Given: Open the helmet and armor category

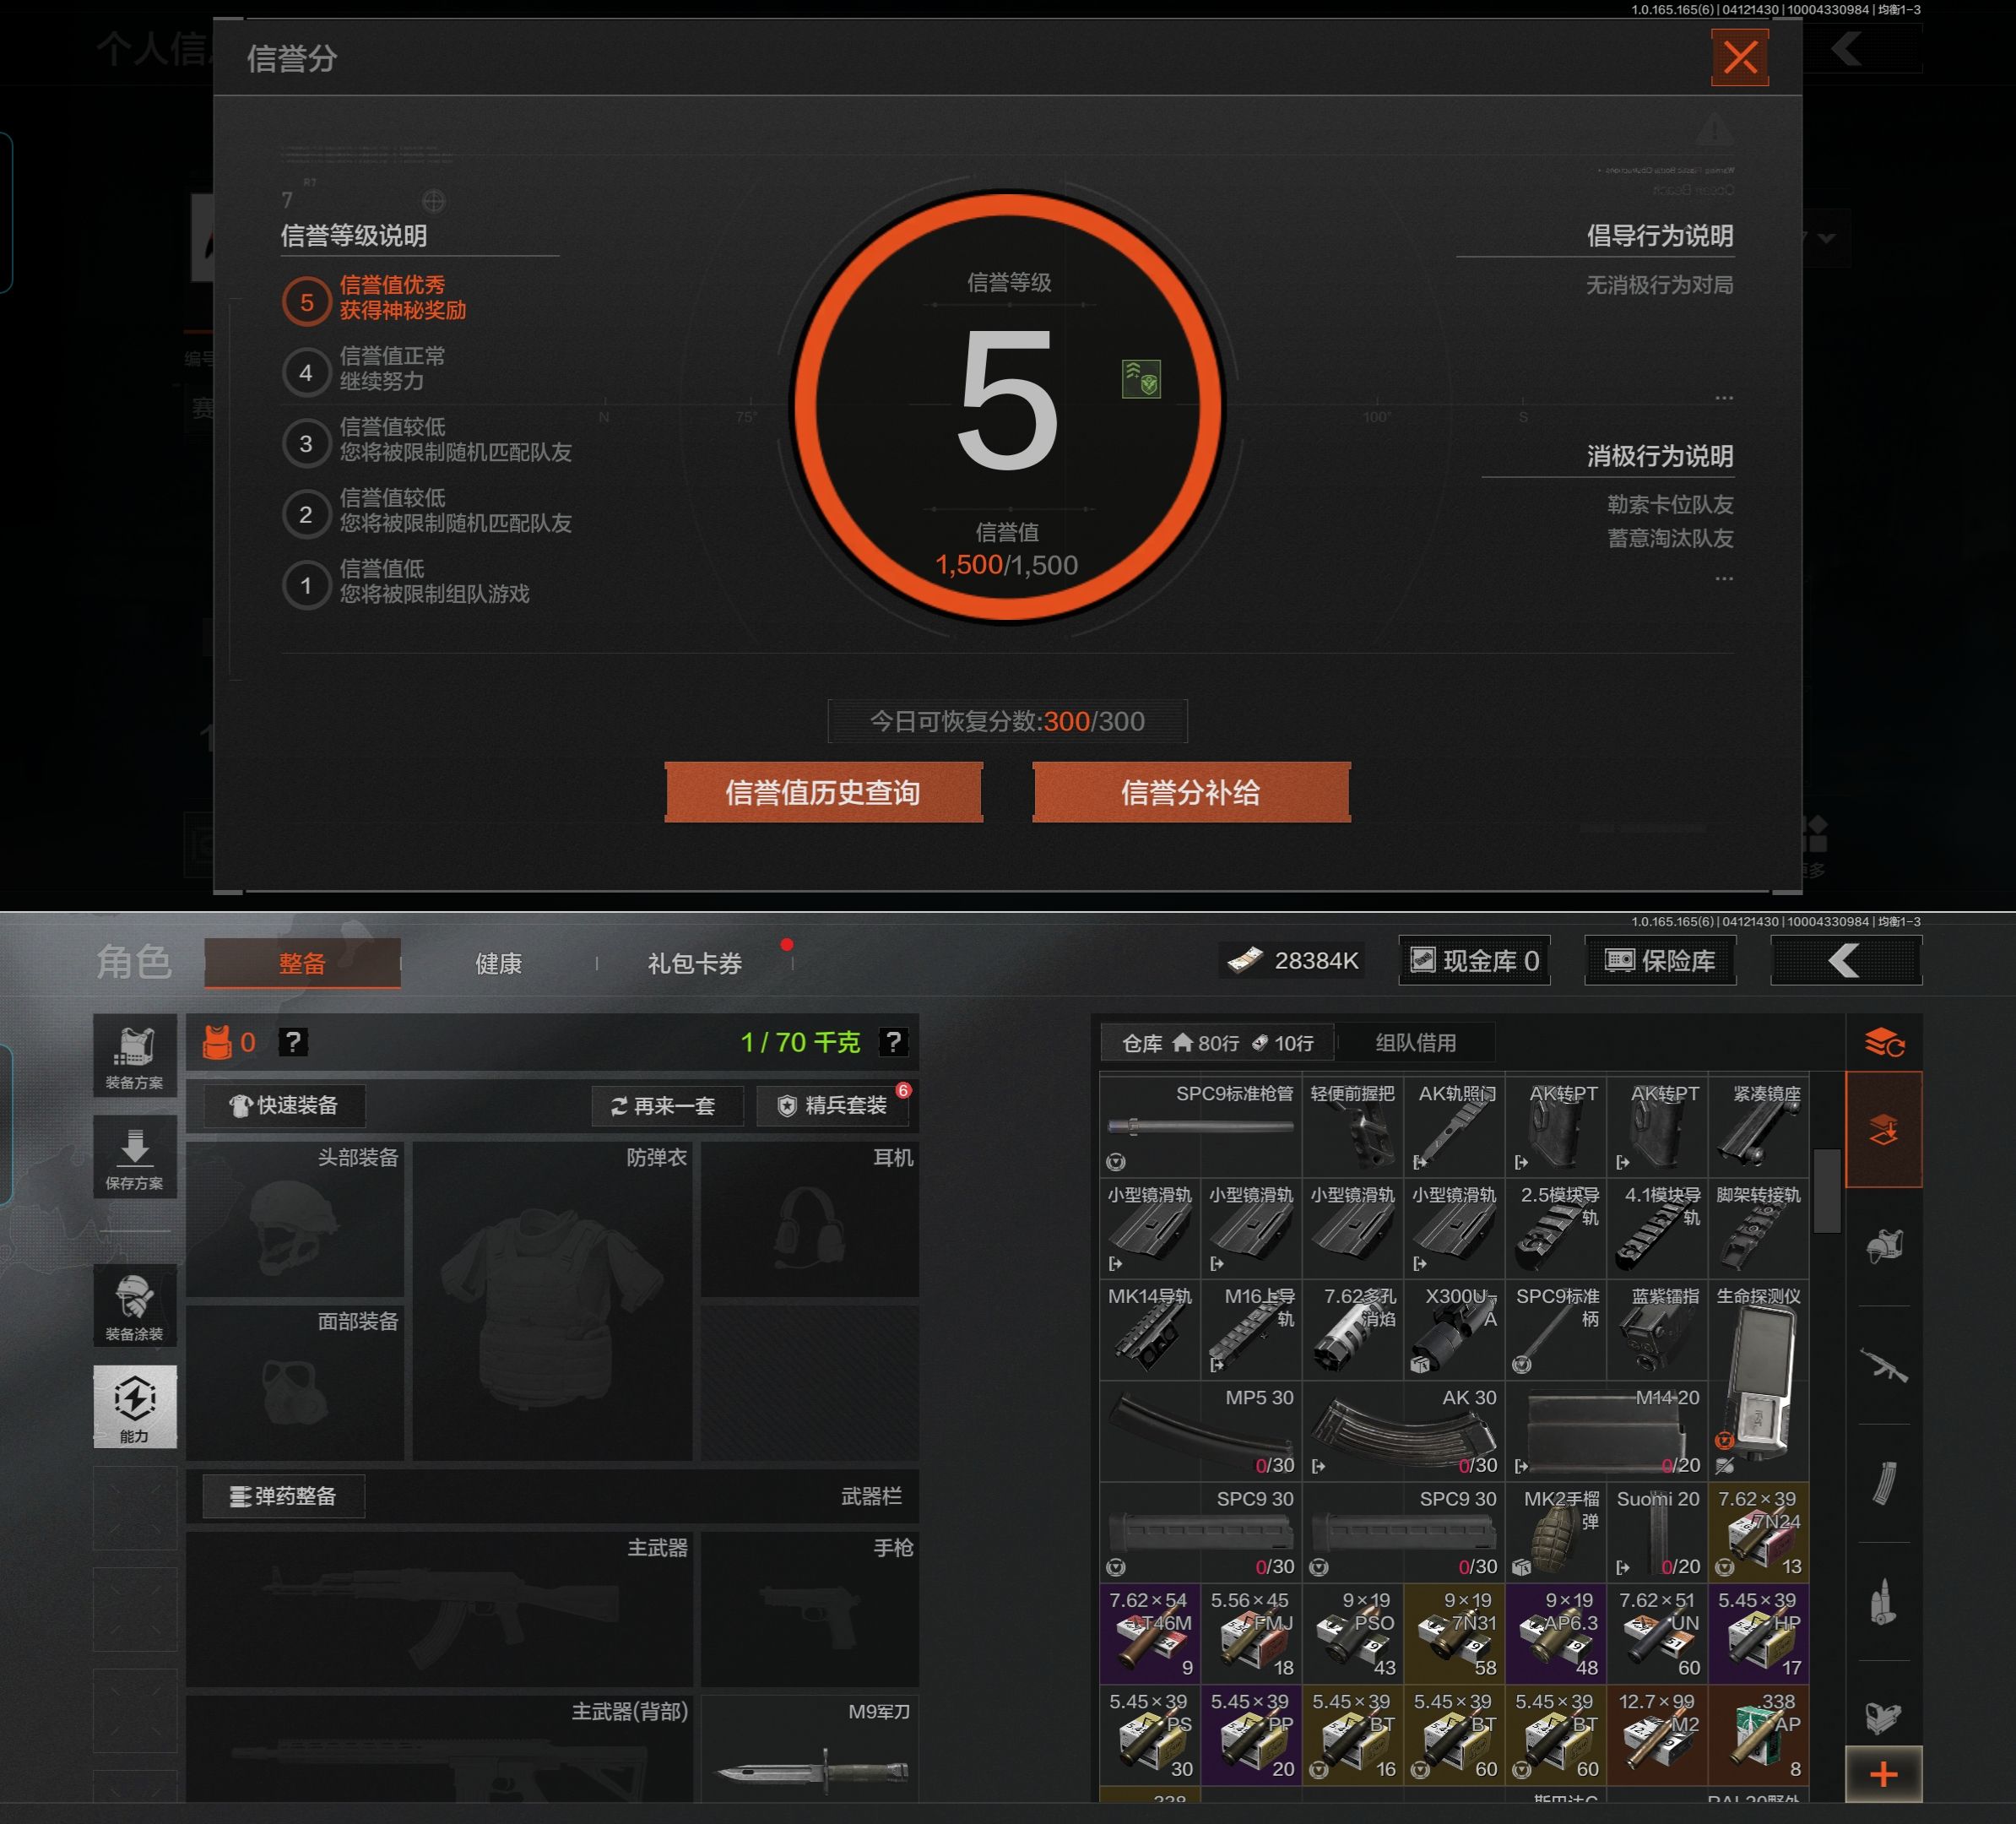Looking at the screenshot, I should (x=1883, y=1246).
